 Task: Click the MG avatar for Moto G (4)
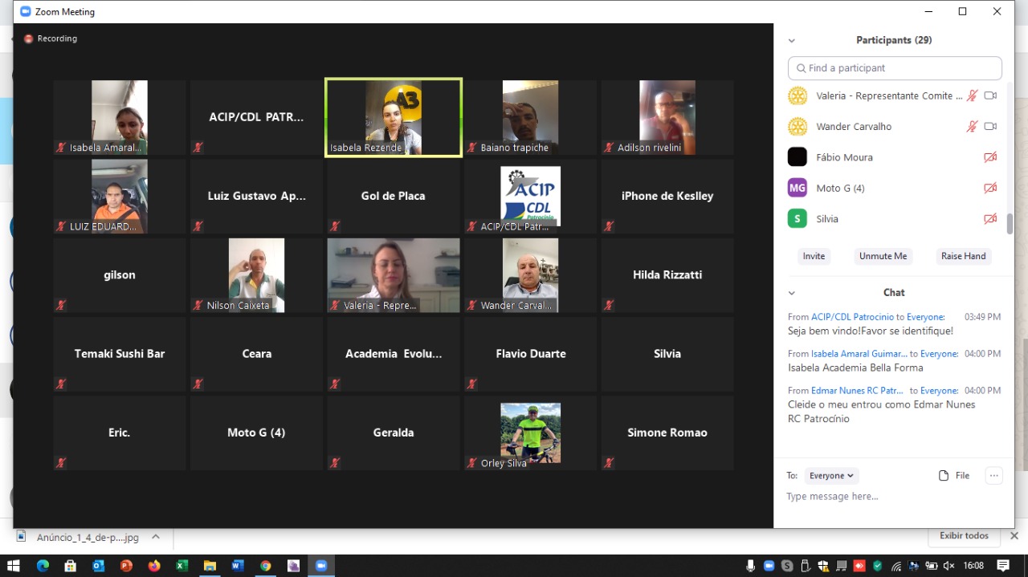(797, 188)
